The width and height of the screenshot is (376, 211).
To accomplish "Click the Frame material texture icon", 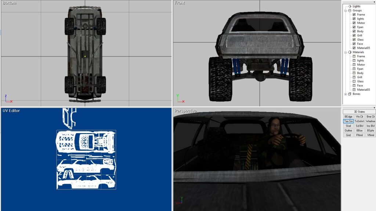I will pos(354,57).
